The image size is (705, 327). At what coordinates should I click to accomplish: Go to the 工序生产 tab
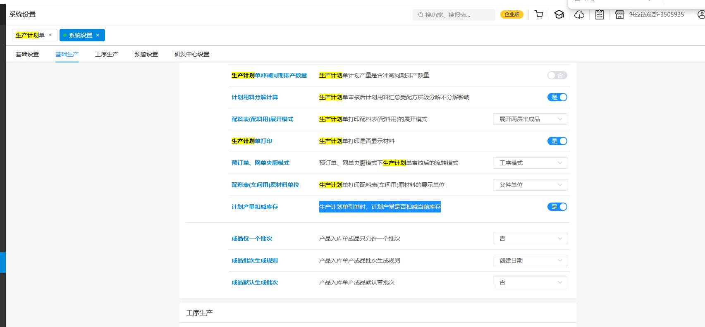click(107, 54)
